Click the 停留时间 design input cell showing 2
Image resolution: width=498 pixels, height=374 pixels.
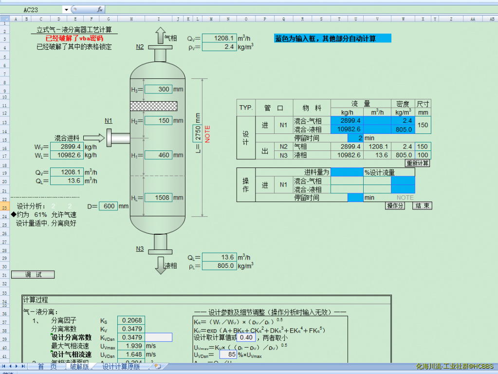(355, 138)
